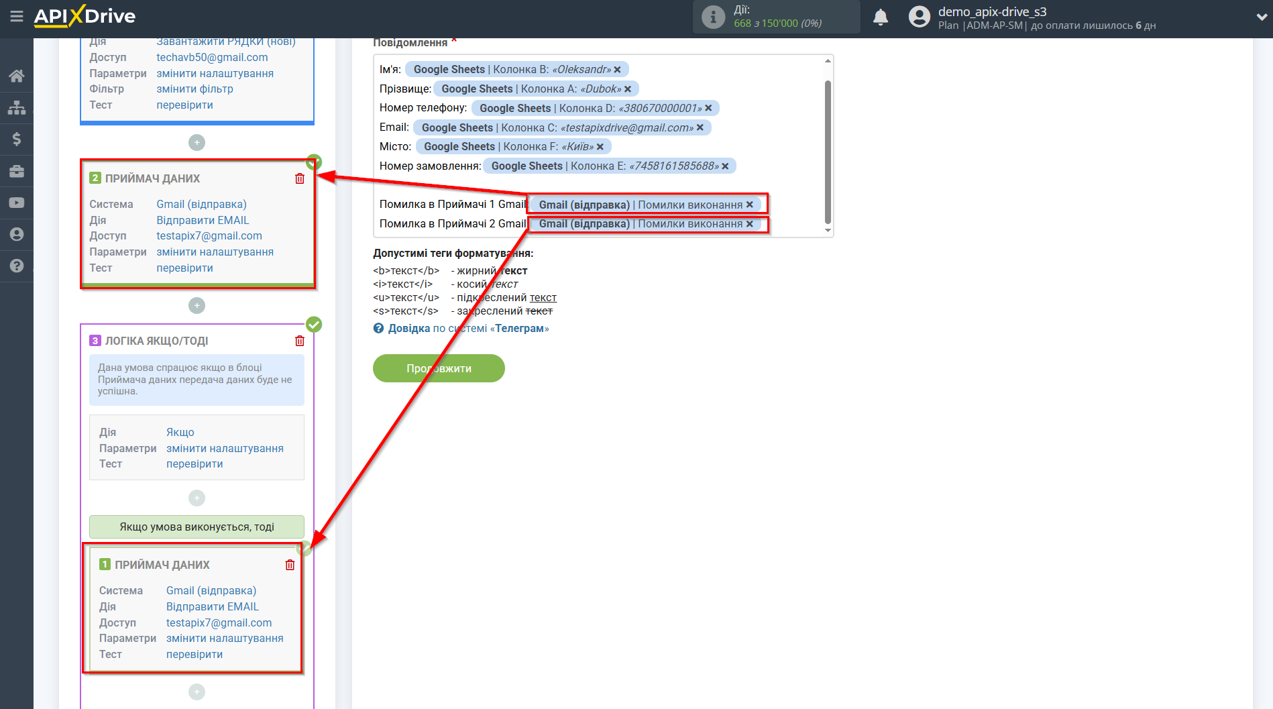Open the video tutorials sidebar icon

[17, 203]
